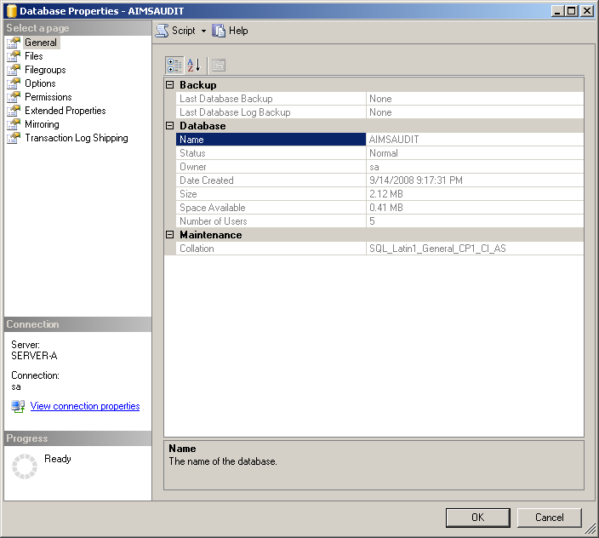The image size is (599, 538).
Task: Click the Script toolbar icon
Action: pyautogui.click(x=162, y=31)
